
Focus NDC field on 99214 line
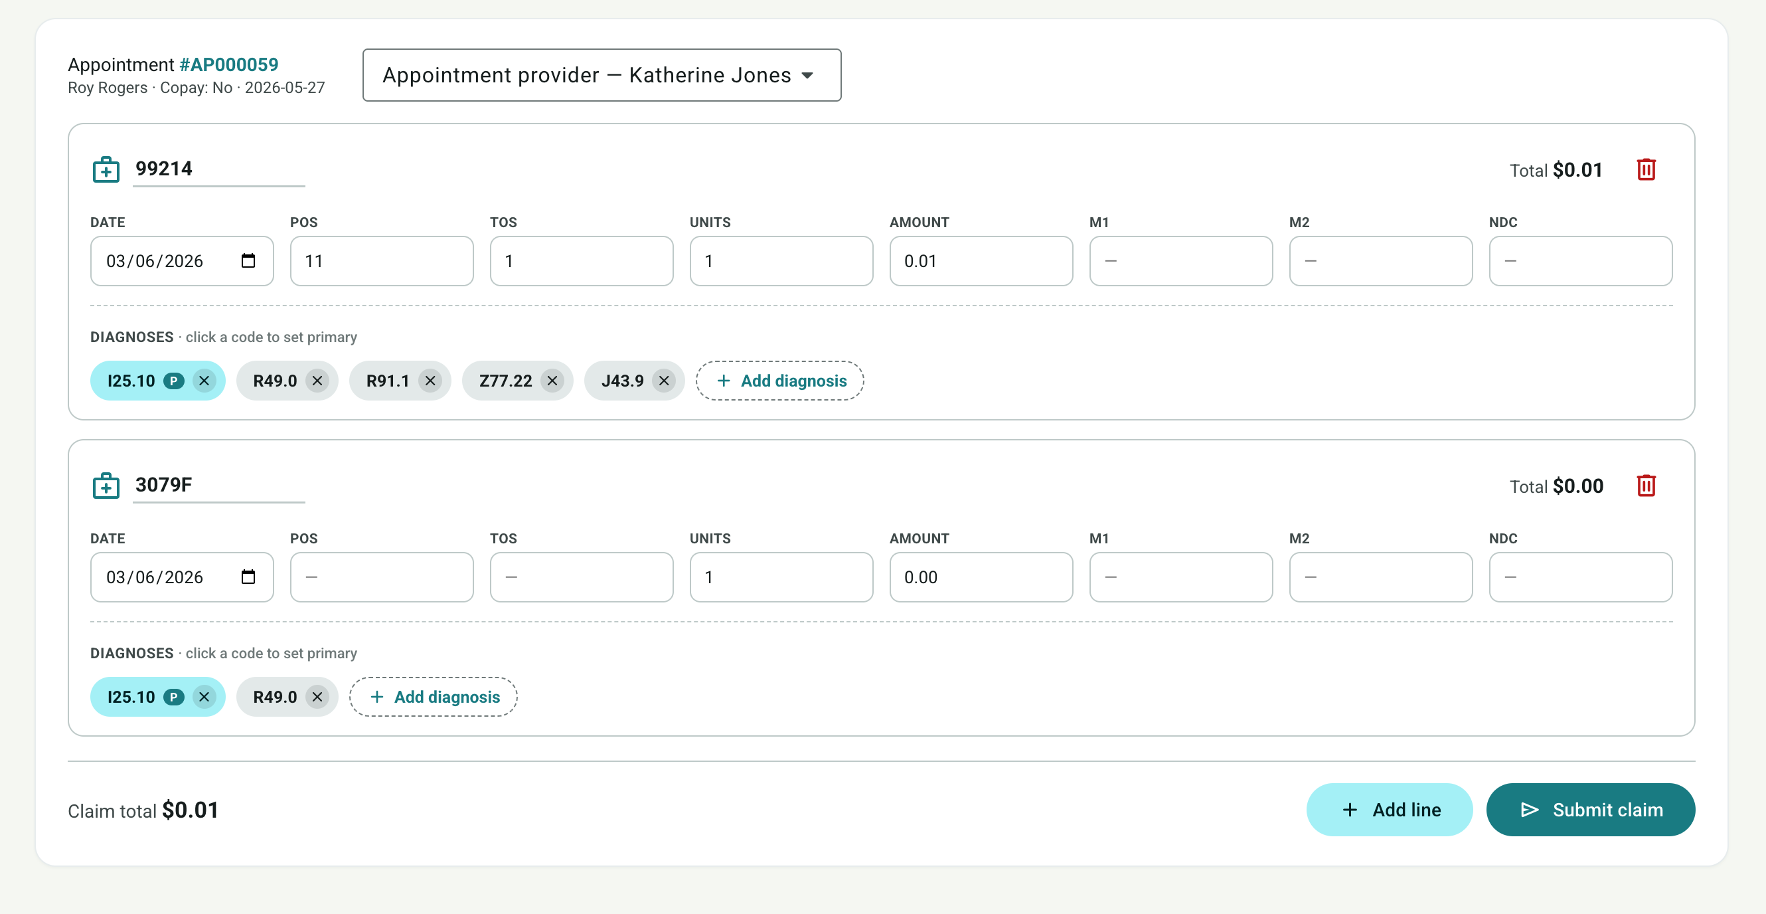click(x=1581, y=260)
